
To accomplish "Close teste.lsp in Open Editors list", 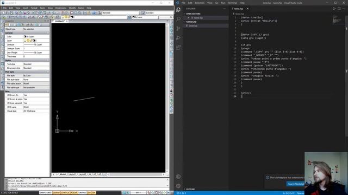I will 189,18.
